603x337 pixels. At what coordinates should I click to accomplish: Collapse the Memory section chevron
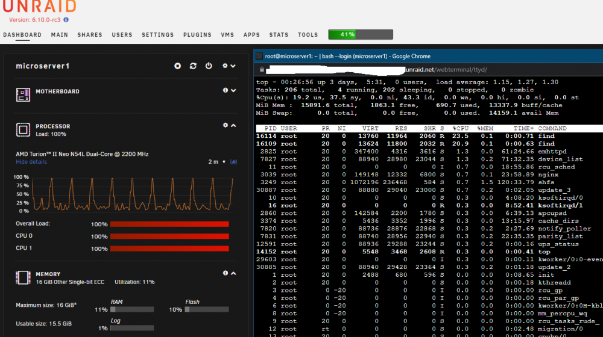click(233, 273)
